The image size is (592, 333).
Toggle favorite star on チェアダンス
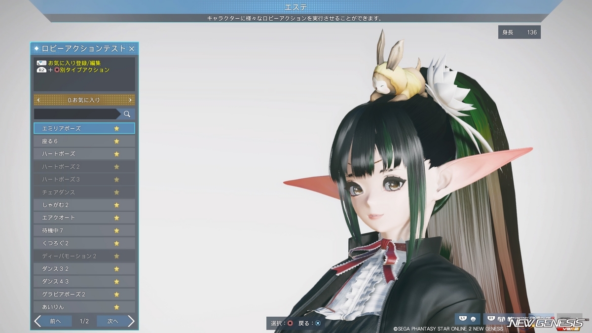pos(117,192)
